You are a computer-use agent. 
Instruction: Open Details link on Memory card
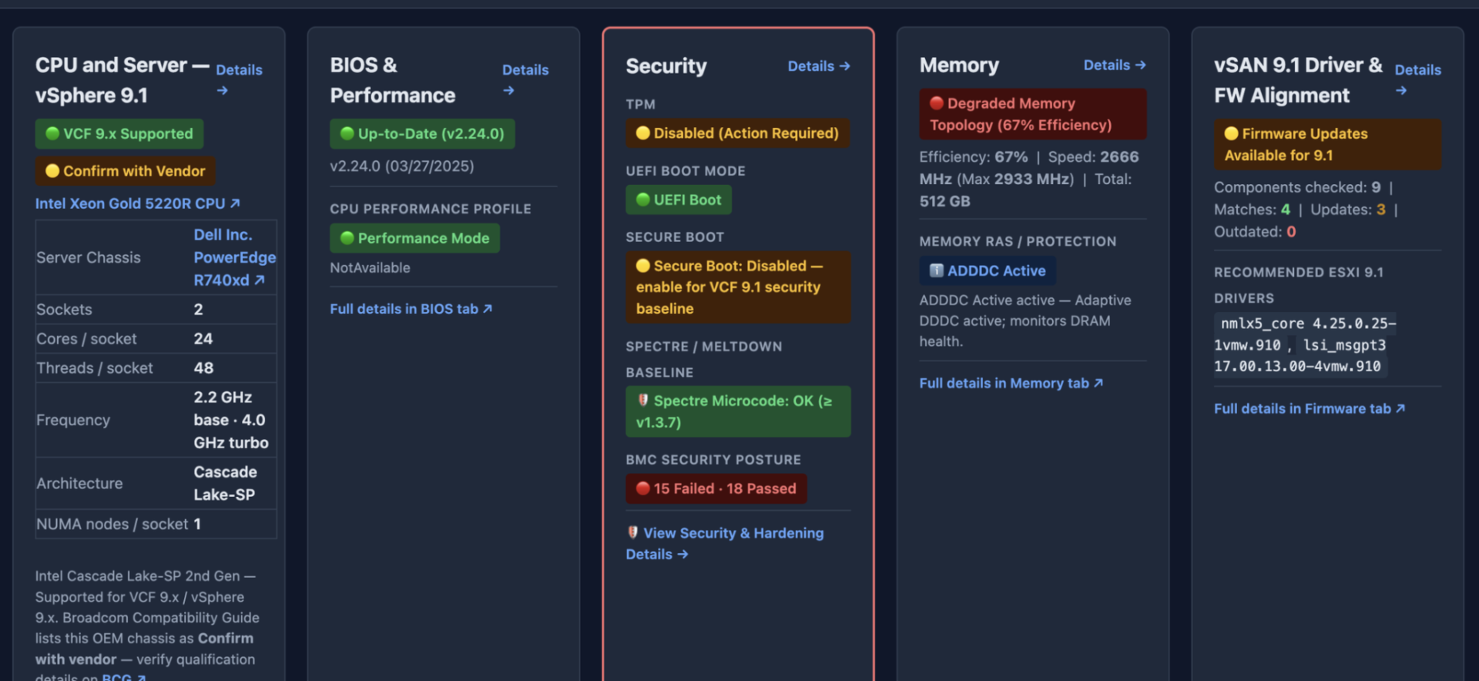pyautogui.click(x=1115, y=65)
